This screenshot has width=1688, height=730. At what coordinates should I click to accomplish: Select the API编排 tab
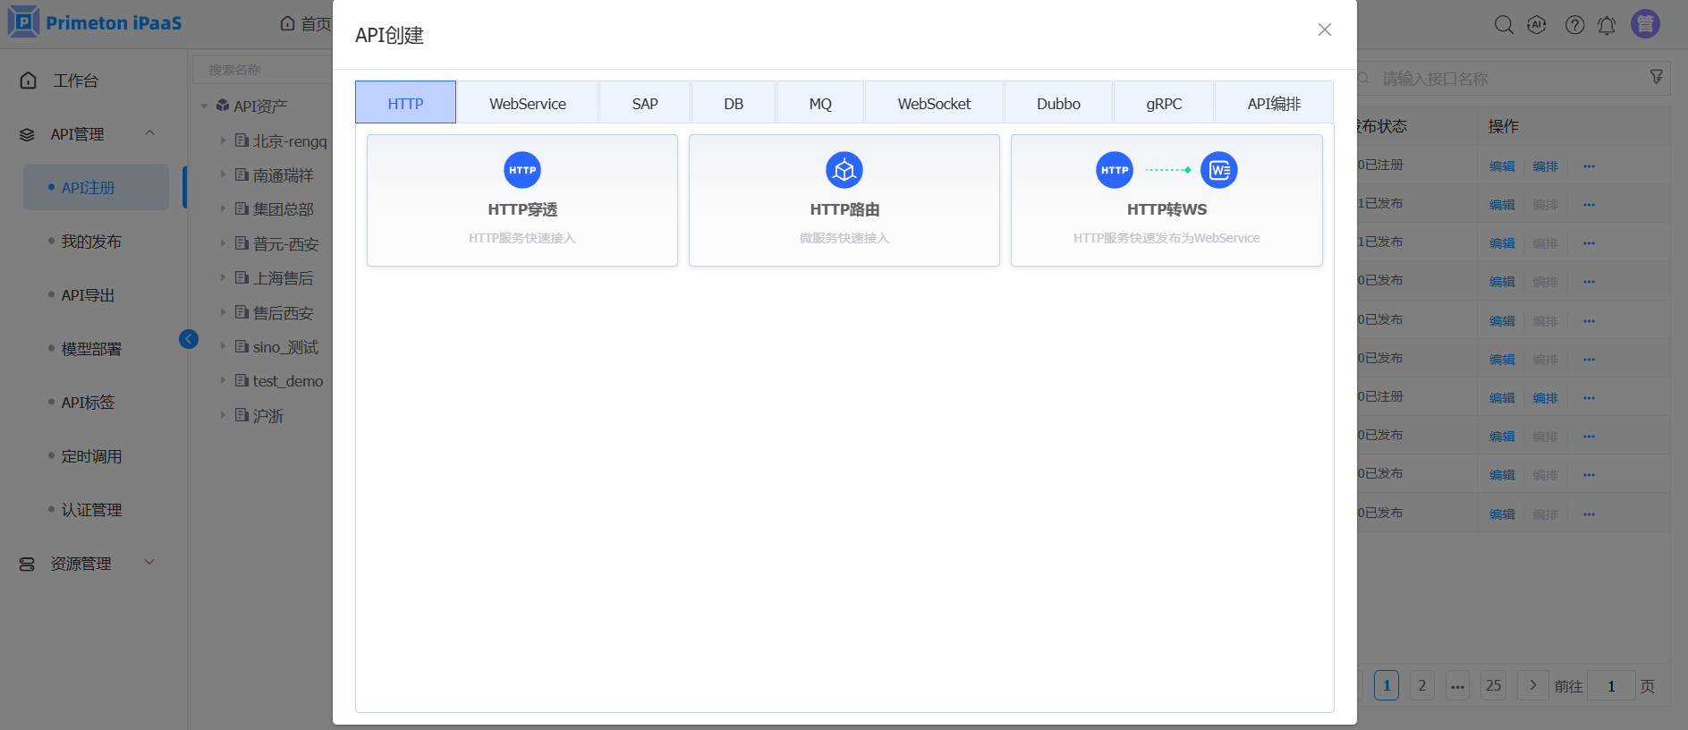[x=1273, y=104]
